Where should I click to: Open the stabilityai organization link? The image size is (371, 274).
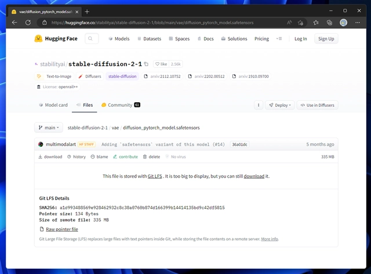point(52,64)
